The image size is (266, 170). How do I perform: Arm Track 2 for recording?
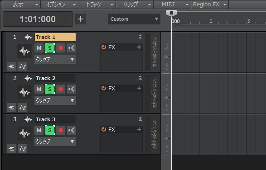pos(61,89)
